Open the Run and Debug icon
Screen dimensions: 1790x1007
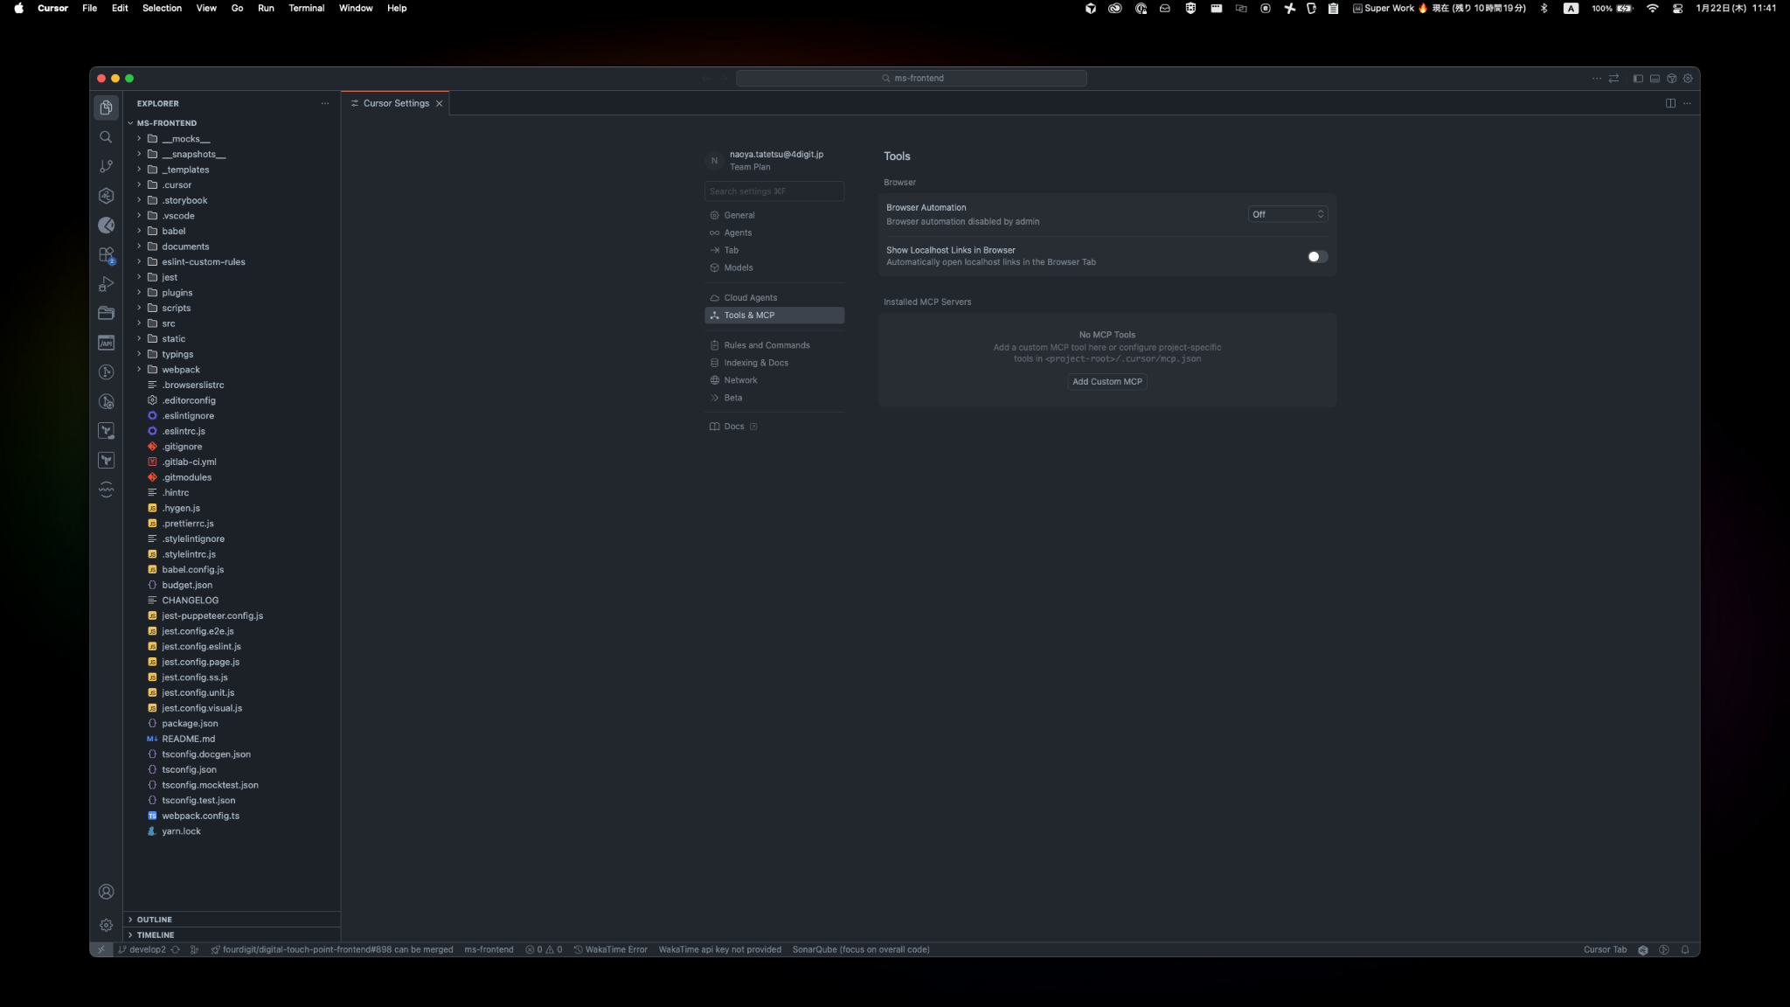coord(106,284)
